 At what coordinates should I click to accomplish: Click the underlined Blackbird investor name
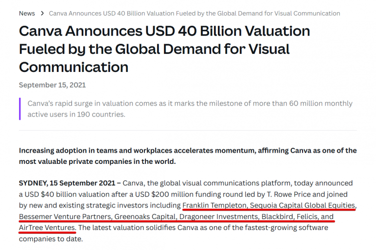276,217
